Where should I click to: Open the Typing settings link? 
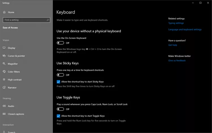pyautogui.click(x=176, y=23)
